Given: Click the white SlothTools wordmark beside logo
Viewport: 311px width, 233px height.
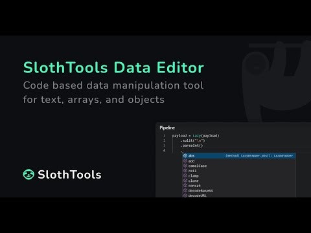Looking at the screenshot, I should (x=69, y=175).
